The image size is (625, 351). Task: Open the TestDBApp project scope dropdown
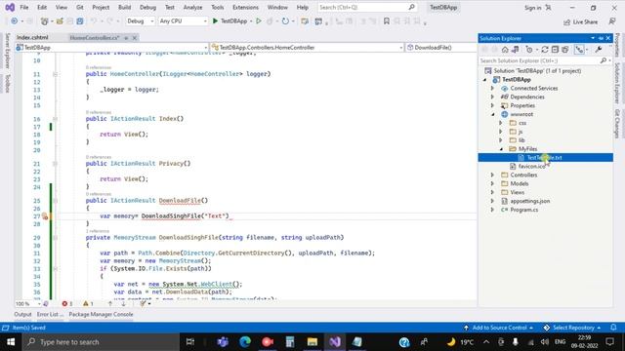[111, 48]
